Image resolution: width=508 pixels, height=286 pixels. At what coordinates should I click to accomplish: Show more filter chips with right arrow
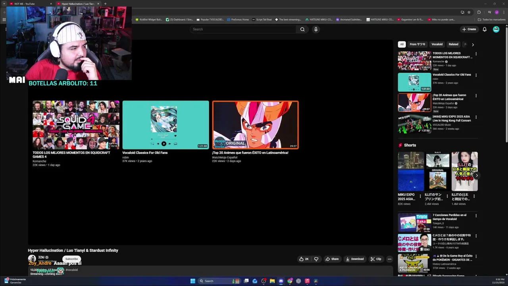(473, 44)
